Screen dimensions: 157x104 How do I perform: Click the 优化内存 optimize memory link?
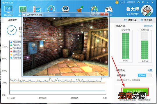148,26
